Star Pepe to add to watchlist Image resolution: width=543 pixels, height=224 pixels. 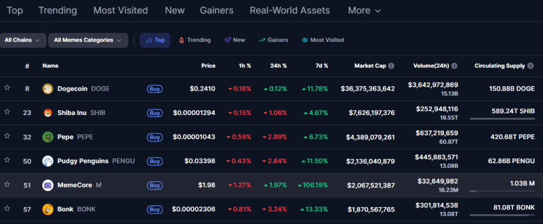click(7, 136)
